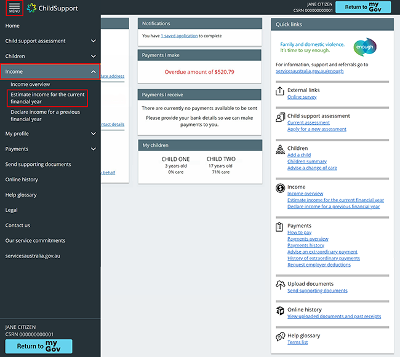Open Send supporting documents menu item

(38, 164)
